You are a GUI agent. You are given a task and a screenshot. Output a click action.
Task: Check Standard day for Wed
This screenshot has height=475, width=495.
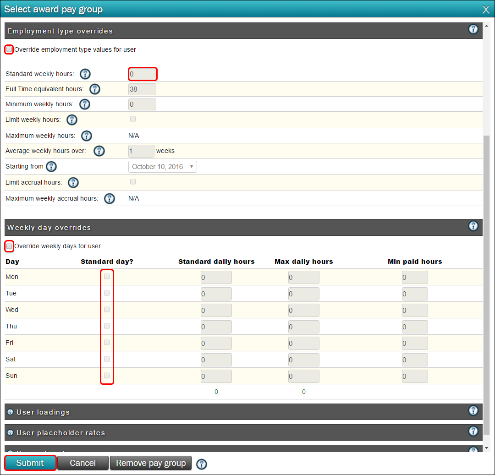point(107,309)
